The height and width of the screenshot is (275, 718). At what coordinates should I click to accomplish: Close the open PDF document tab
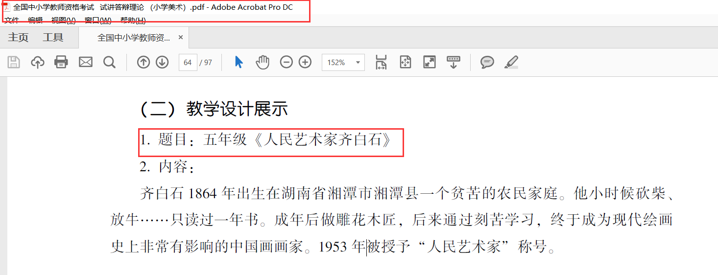(180, 38)
